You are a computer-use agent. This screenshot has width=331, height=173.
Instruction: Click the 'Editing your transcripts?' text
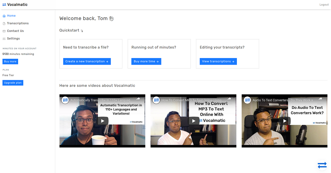222,47
